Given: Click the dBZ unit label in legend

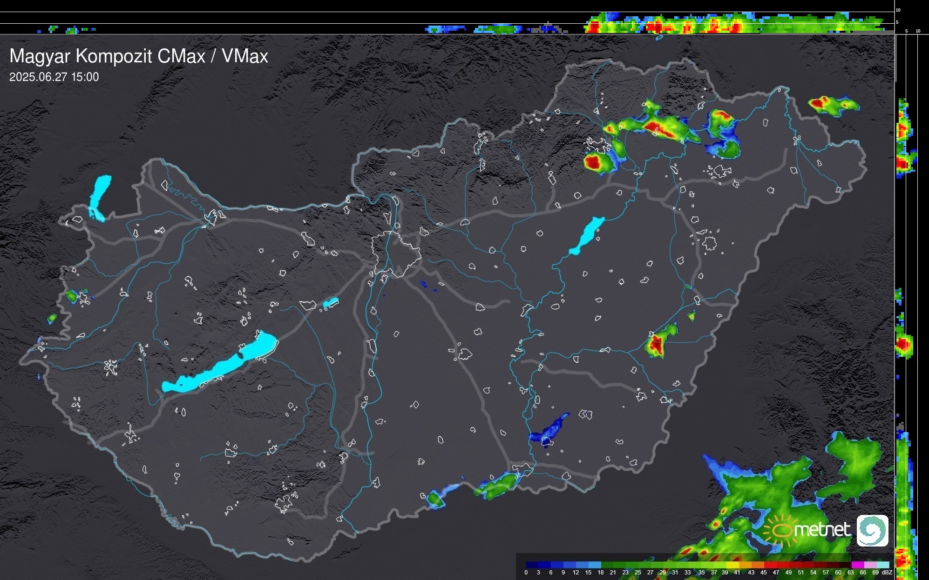Looking at the screenshot, I should coord(887,573).
